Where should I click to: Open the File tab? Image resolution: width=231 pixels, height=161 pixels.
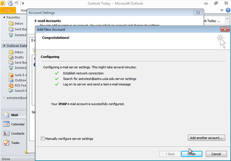[8, 10]
